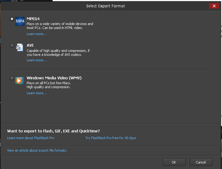View the article about export file formats
This screenshot has width=222, height=169.
tap(37, 150)
